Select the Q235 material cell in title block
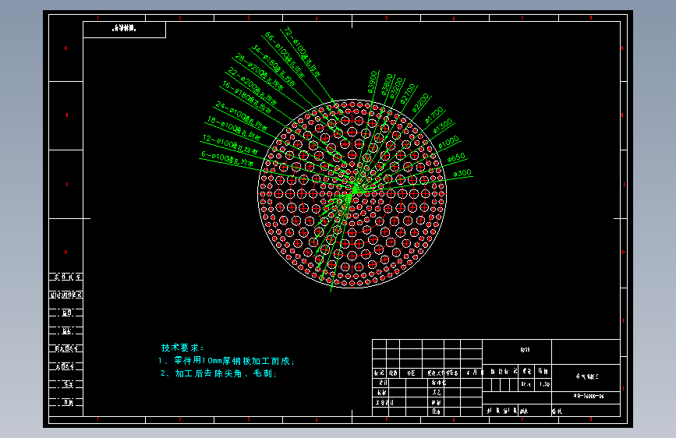 [x=525, y=350]
